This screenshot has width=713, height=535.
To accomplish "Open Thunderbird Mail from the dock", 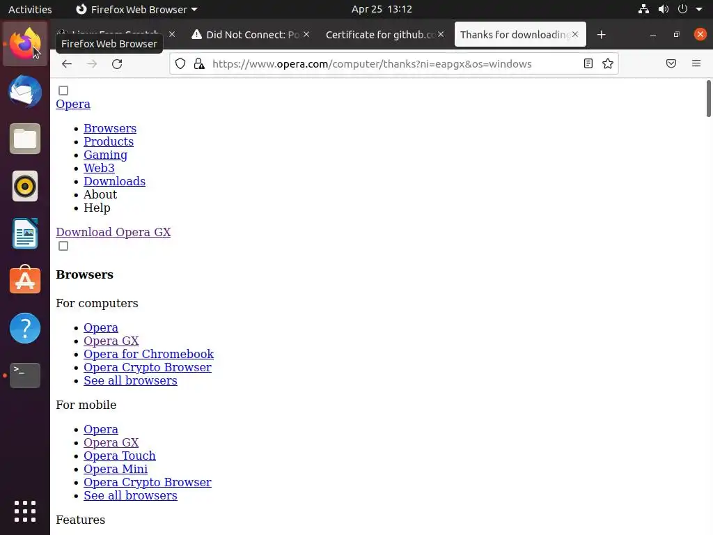I will click(x=25, y=91).
